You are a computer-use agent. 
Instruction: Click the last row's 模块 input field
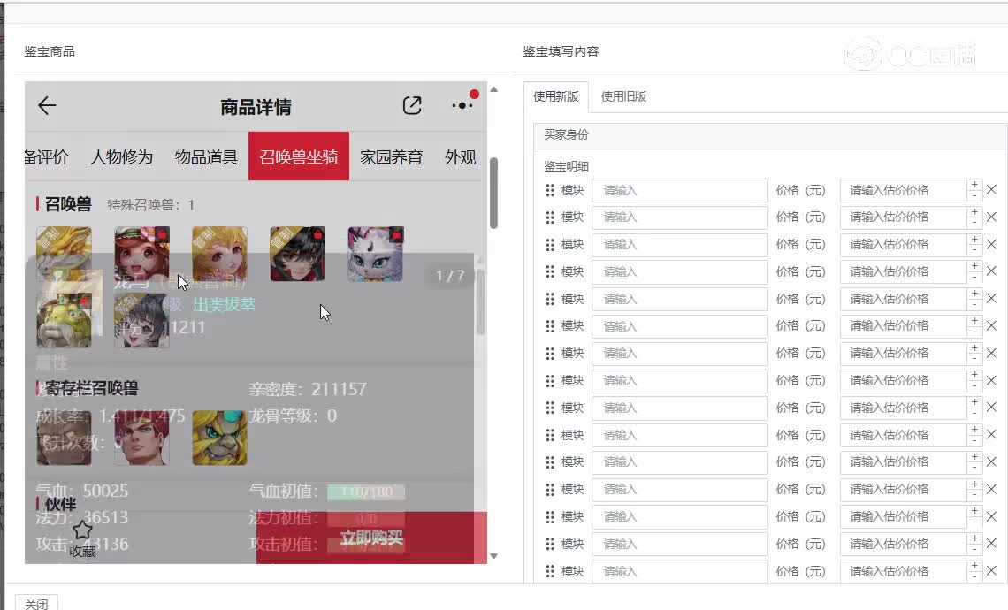click(679, 571)
